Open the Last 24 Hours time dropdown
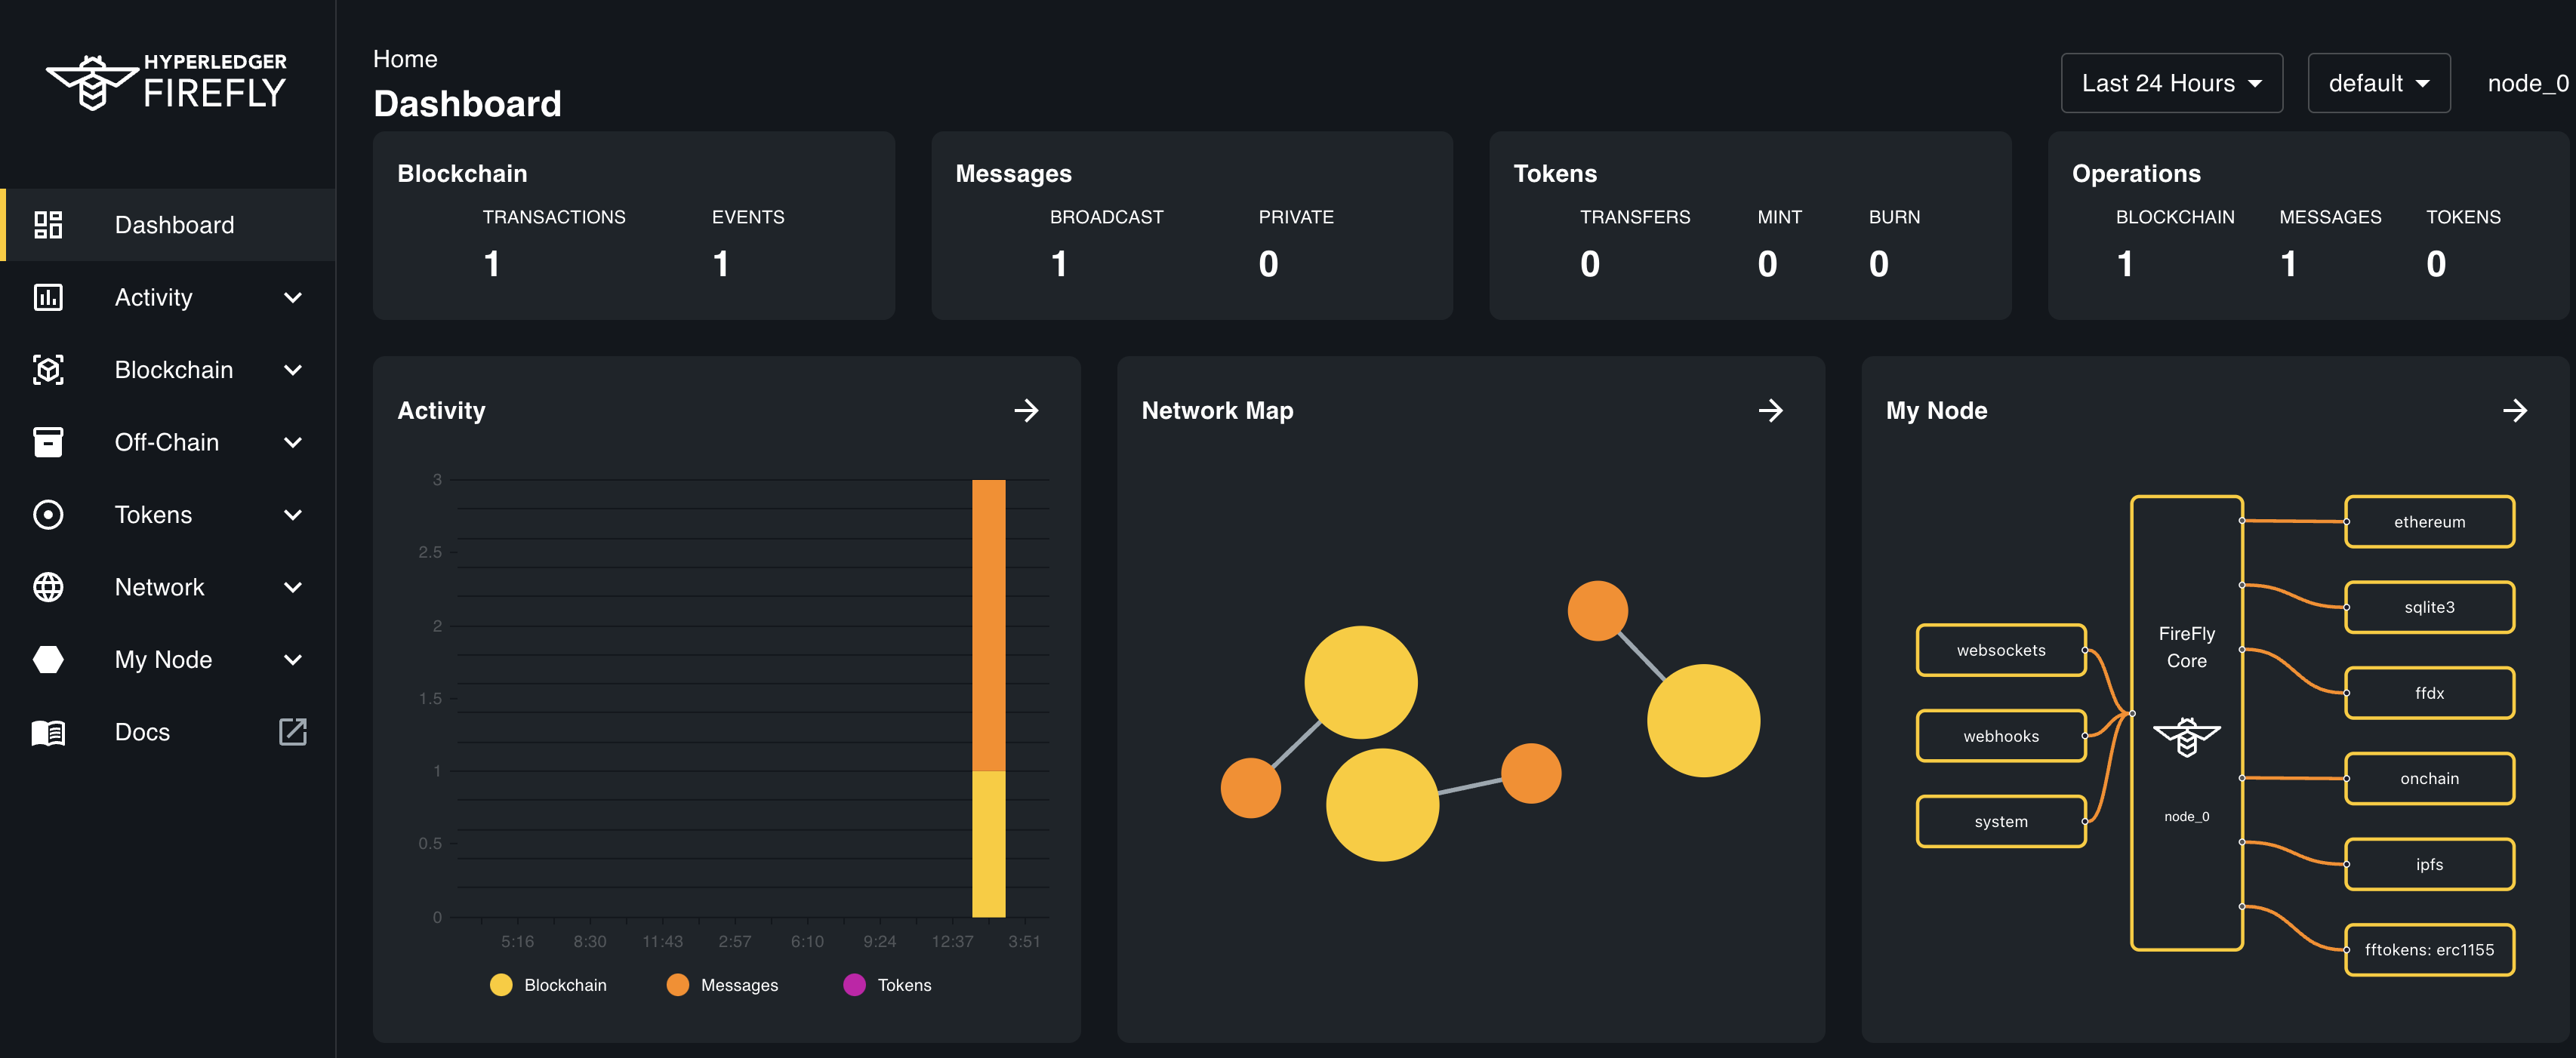Screen dimensions: 2576x1058 2171,83
